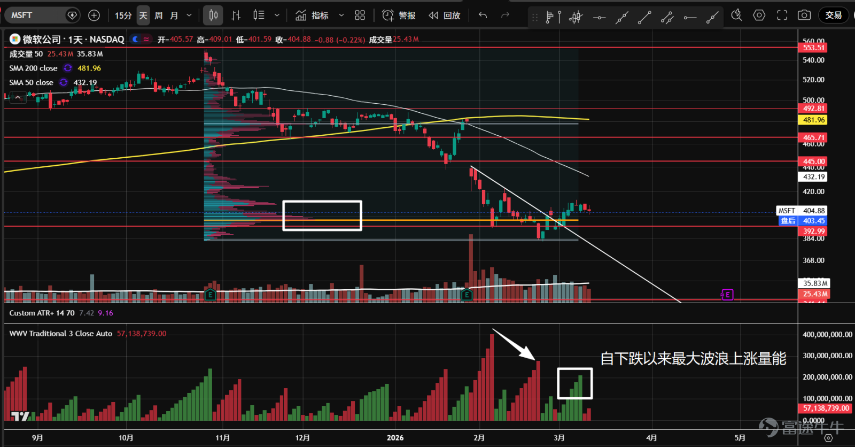Expand the chart type dropdown arrow
The image size is (855, 447).
(277, 16)
